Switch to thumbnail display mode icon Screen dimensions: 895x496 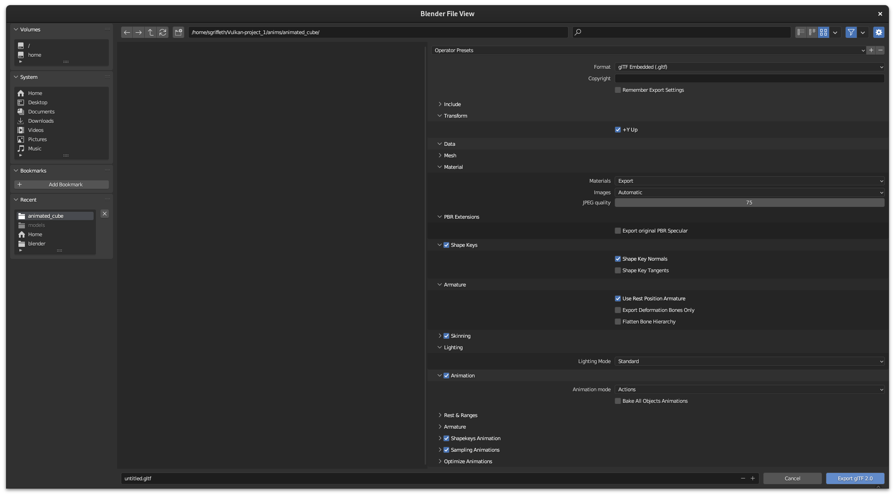(x=824, y=32)
